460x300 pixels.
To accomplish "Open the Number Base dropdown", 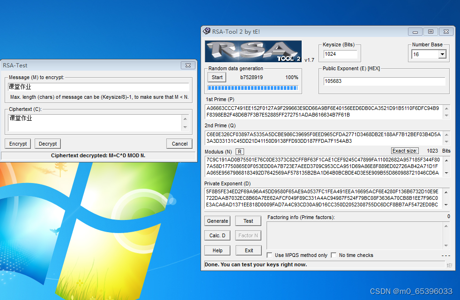I will tap(442, 54).
